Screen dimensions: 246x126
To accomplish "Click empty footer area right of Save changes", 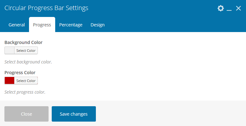I will [x=170, y=114].
